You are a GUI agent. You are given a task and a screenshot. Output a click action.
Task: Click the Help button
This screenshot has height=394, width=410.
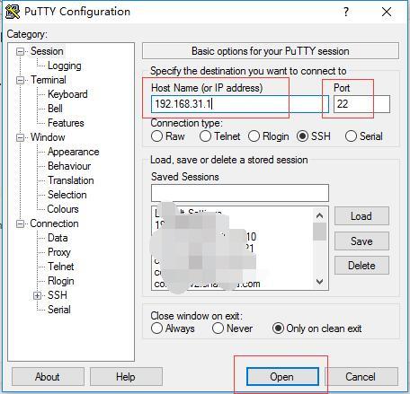pyautogui.click(x=126, y=376)
